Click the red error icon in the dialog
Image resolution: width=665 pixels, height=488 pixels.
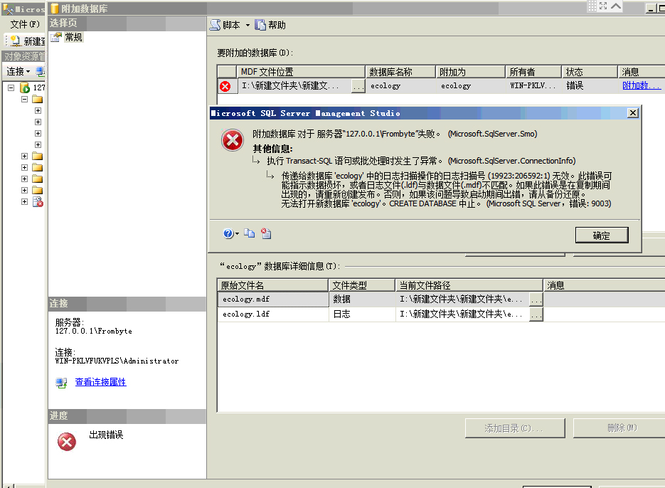pos(233,140)
